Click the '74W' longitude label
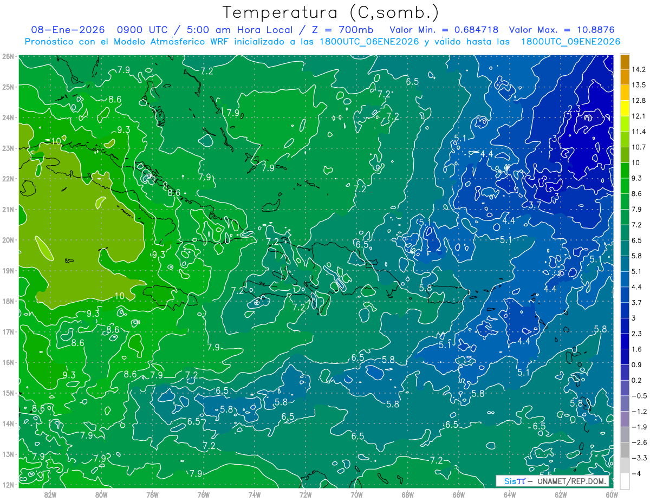 [x=254, y=495]
